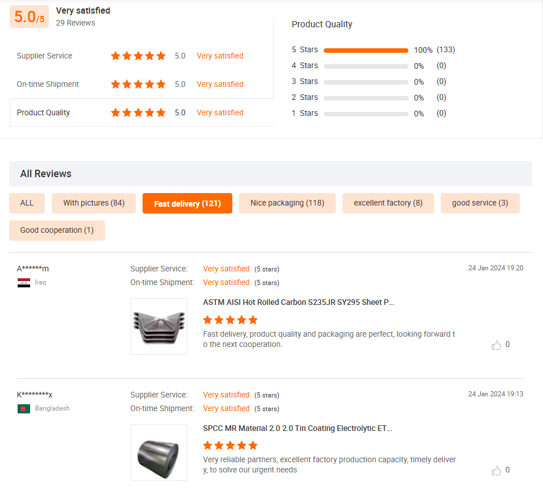
Task: Click the Iraq flag icon
Action: (x=24, y=282)
